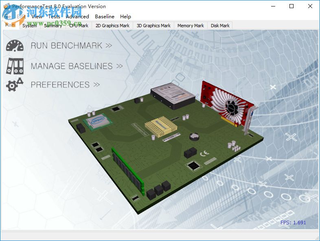Open the Advanced menu
Screen dimensions: 320x241
[x=77, y=17]
